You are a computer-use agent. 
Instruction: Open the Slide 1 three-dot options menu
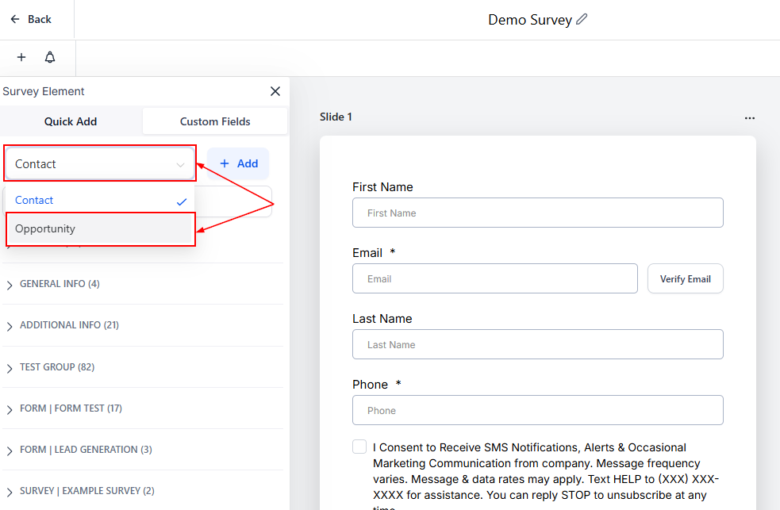(750, 117)
